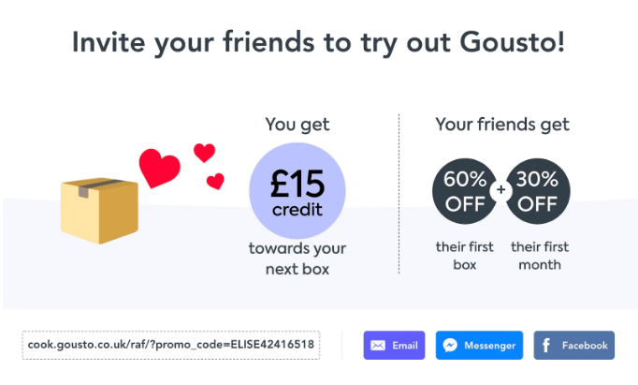
Task: Click the envelope icon on Email button
Action: tap(378, 346)
